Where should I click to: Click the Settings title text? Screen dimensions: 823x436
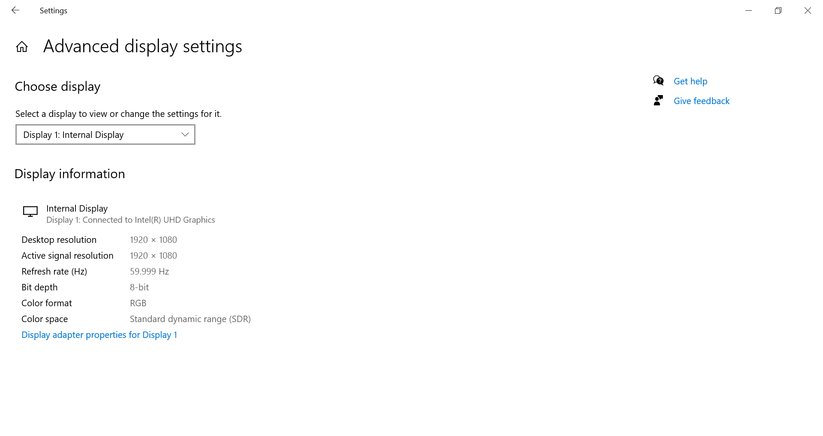(x=54, y=11)
